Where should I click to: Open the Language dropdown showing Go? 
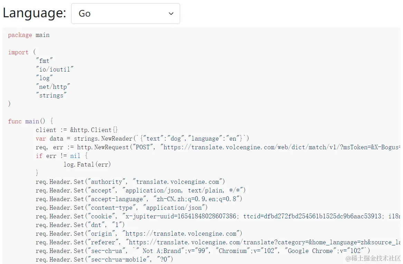click(125, 13)
